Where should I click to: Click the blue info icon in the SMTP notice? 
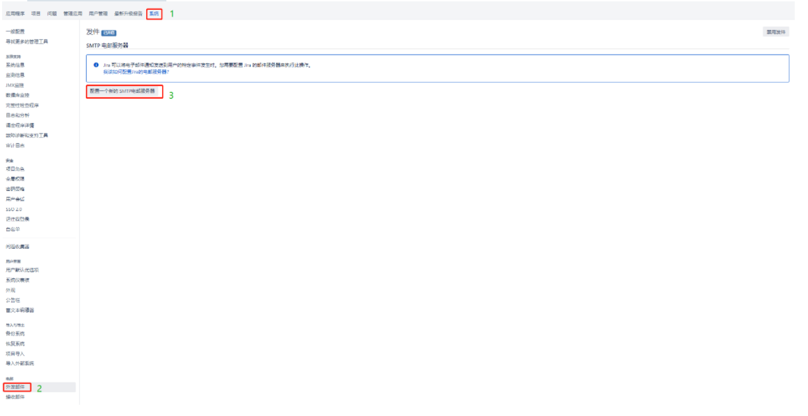(96, 66)
